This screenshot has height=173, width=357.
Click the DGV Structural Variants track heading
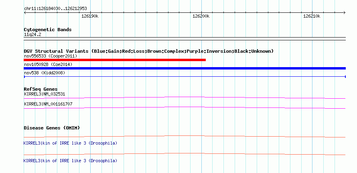point(148,51)
